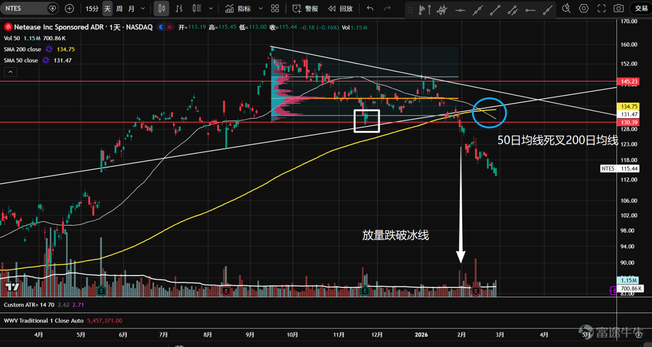Click the earnings E marker near late November

pos(366,291)
